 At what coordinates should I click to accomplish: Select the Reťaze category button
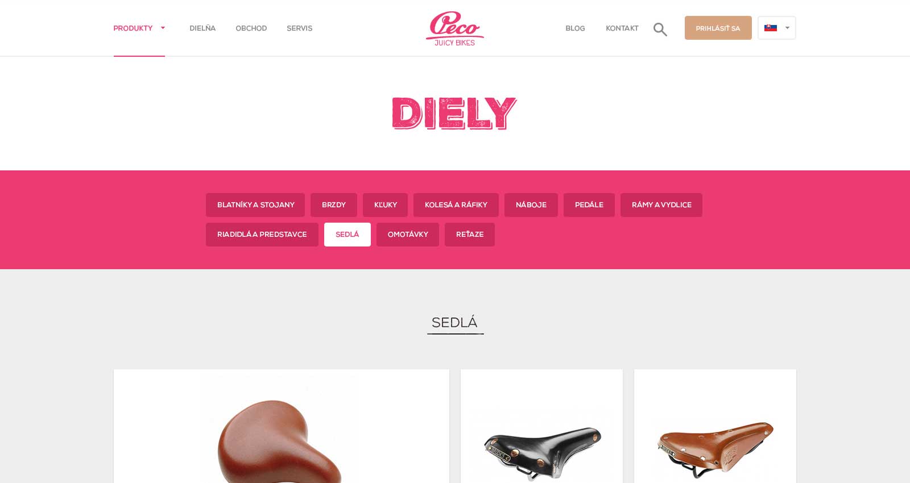point(469,235)
